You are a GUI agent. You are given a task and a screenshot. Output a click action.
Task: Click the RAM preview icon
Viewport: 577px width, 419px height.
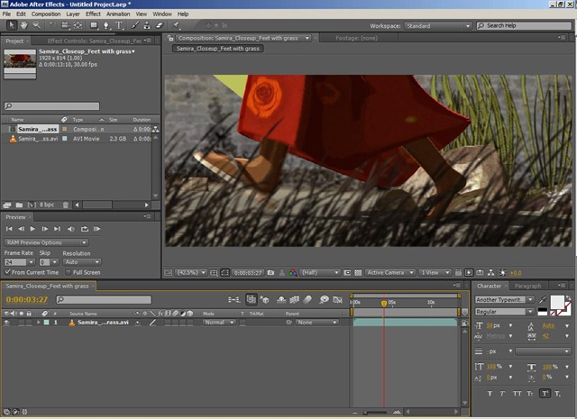coord(97,229)
